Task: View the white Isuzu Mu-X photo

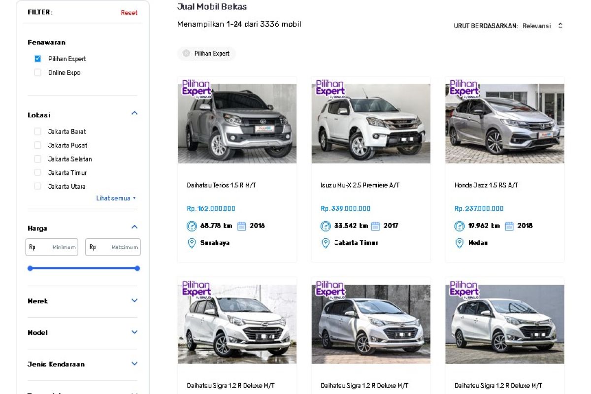Action: pos(371,123)
